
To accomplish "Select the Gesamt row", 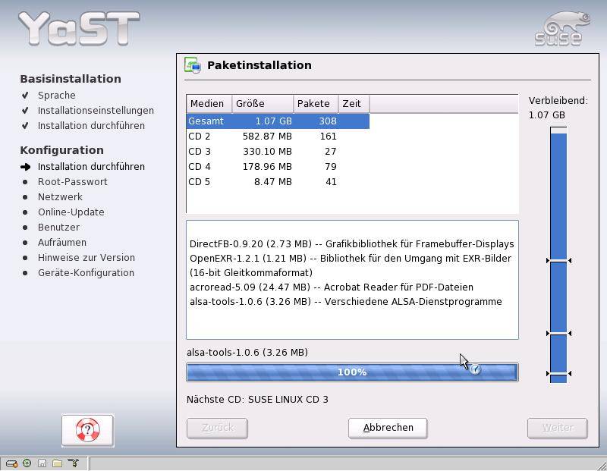I will click(278, 121).
